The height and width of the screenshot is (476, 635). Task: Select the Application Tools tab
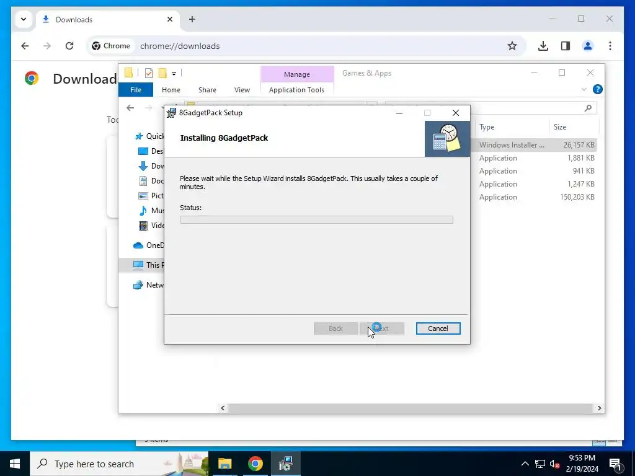(296, 90)
